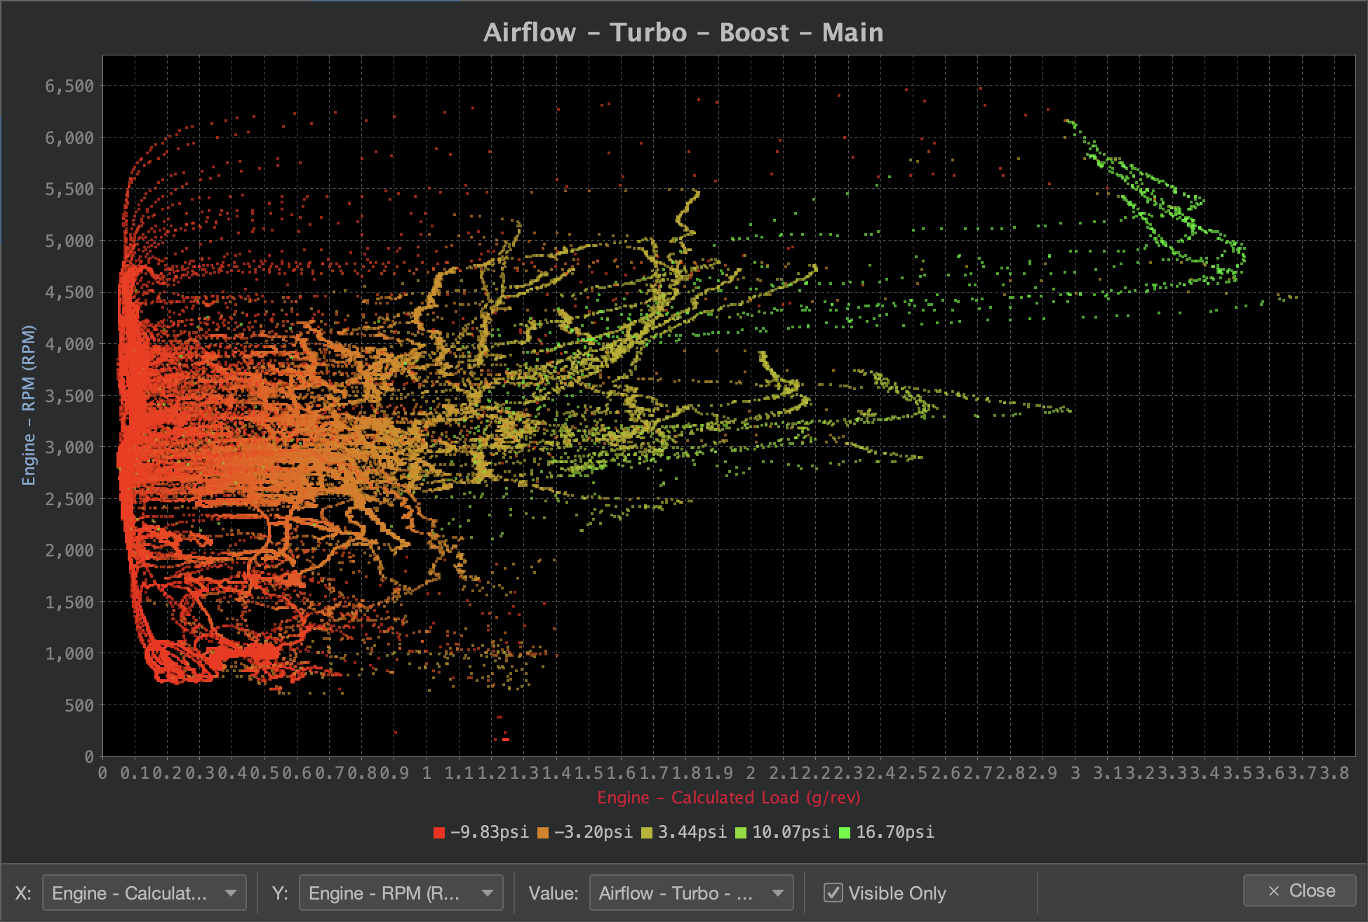Select the light green 10.07psi legend swatch

coord(740,833)
